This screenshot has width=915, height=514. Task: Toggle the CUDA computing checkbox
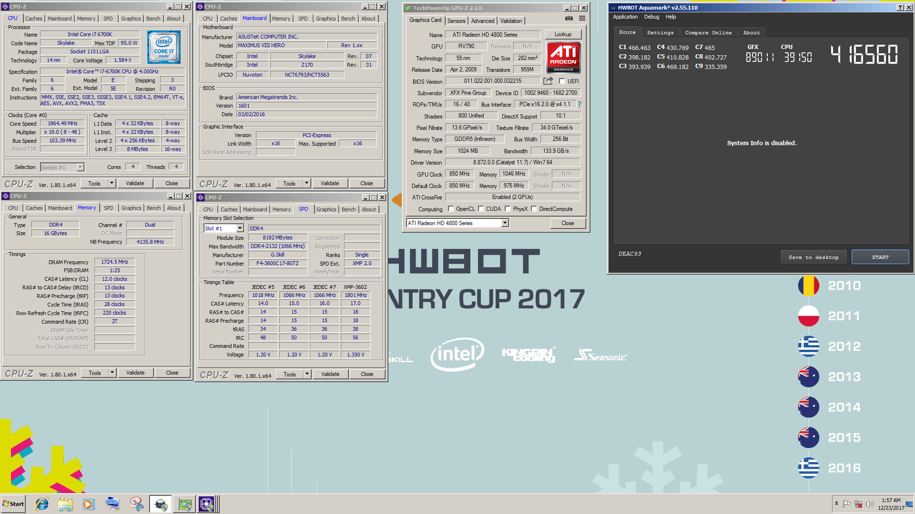pos(481,209)
